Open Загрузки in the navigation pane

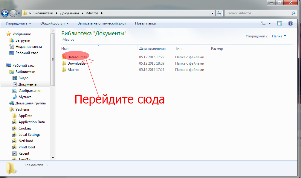click(x=23, y=40)
